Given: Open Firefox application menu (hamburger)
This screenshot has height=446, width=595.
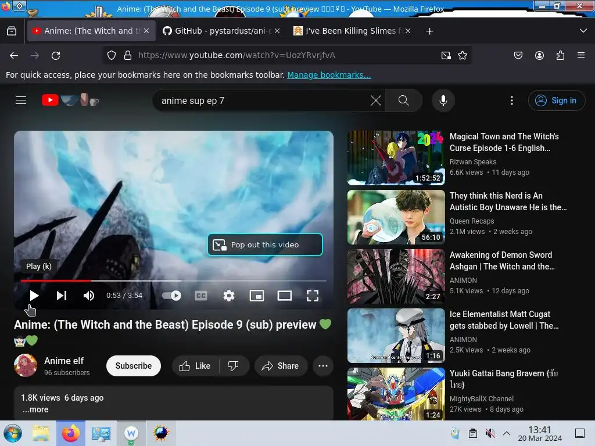Looking at the screenshot, I should 581,55.
